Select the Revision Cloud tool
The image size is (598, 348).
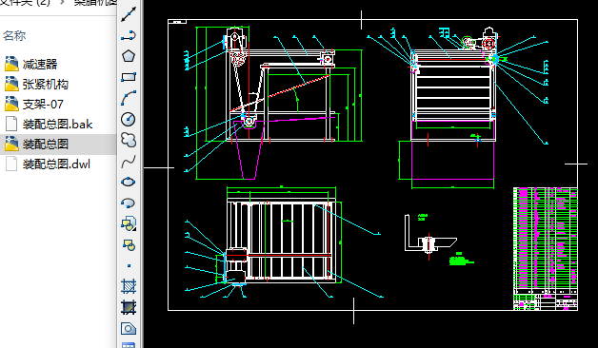click(129, 140)
